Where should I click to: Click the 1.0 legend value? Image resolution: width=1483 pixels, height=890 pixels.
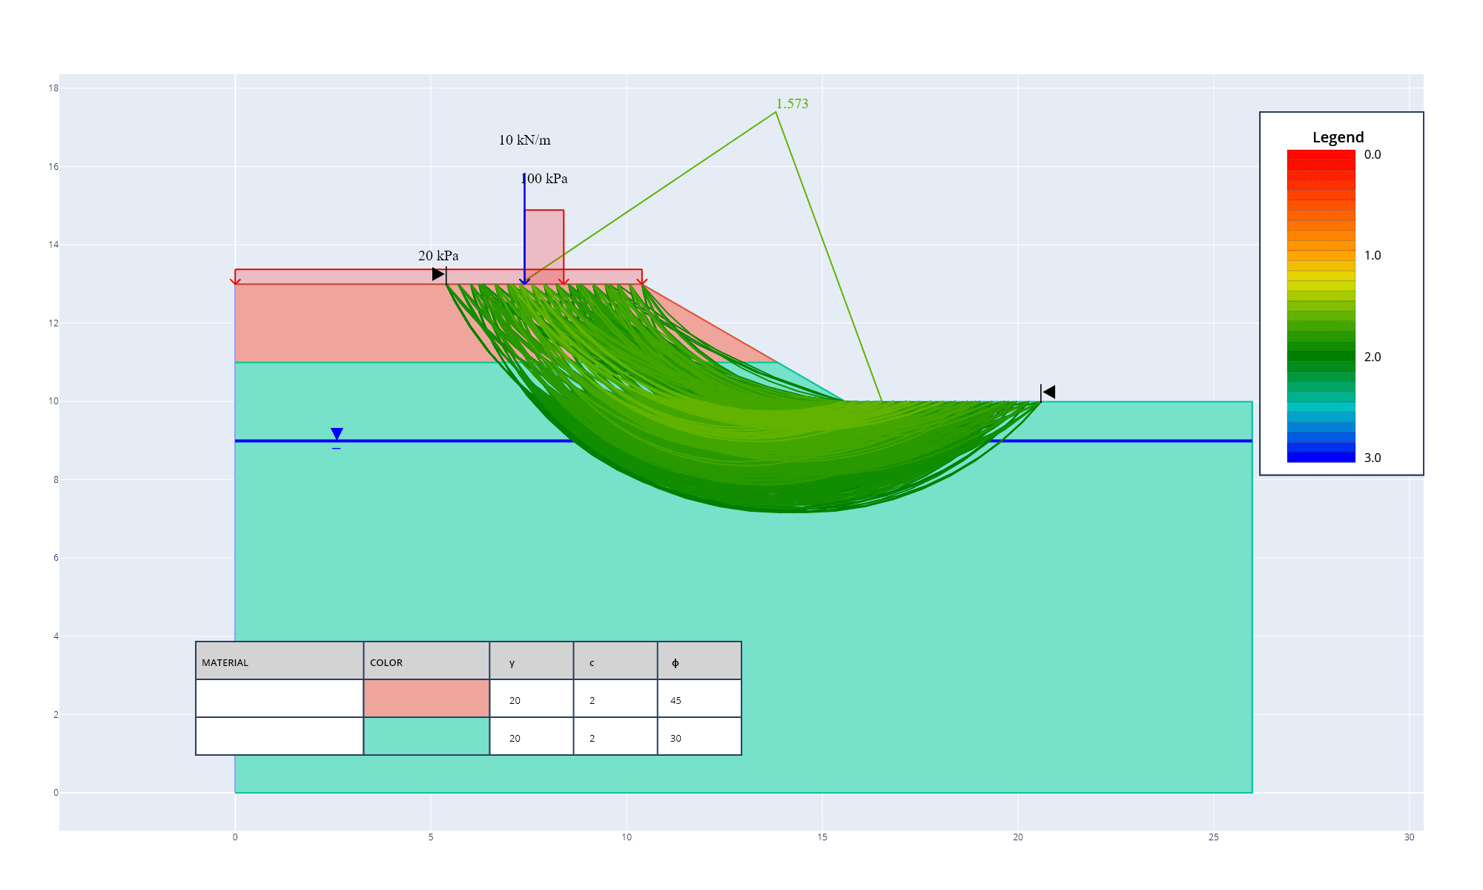click(x=1373, y=256)
